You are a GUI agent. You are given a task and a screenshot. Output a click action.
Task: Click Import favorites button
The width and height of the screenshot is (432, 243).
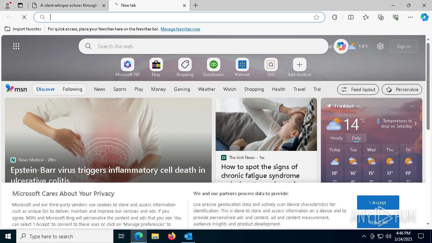point(23,29)
